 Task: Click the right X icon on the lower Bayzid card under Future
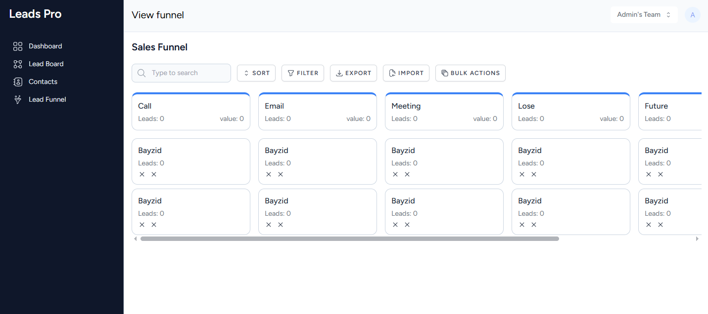click(661, 225)
